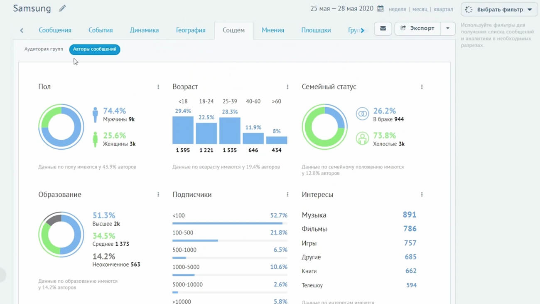
Task: Open three-dot menu for Семейный статус
Action: coord(422,87)
